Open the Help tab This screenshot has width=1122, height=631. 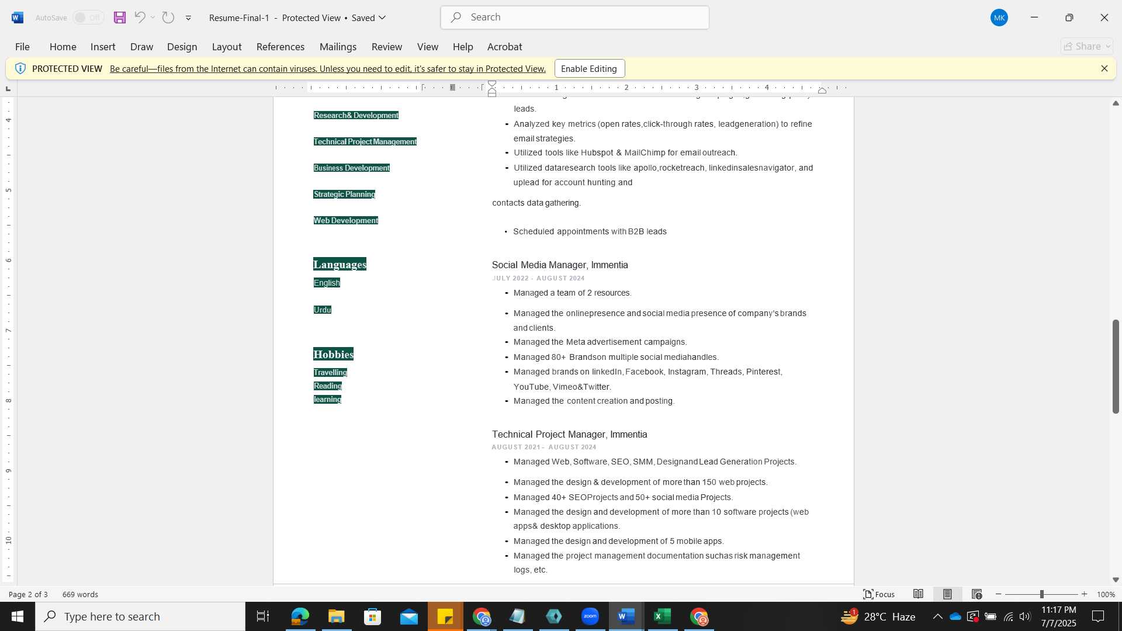[x=463, y=47]
